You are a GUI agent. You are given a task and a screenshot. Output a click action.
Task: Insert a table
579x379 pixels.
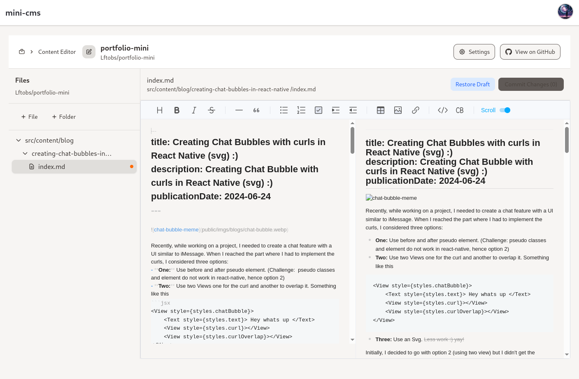click(380, 110)
